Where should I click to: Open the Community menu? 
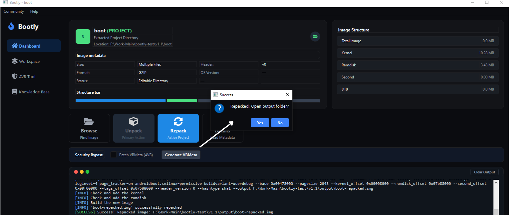click(14, 11)
